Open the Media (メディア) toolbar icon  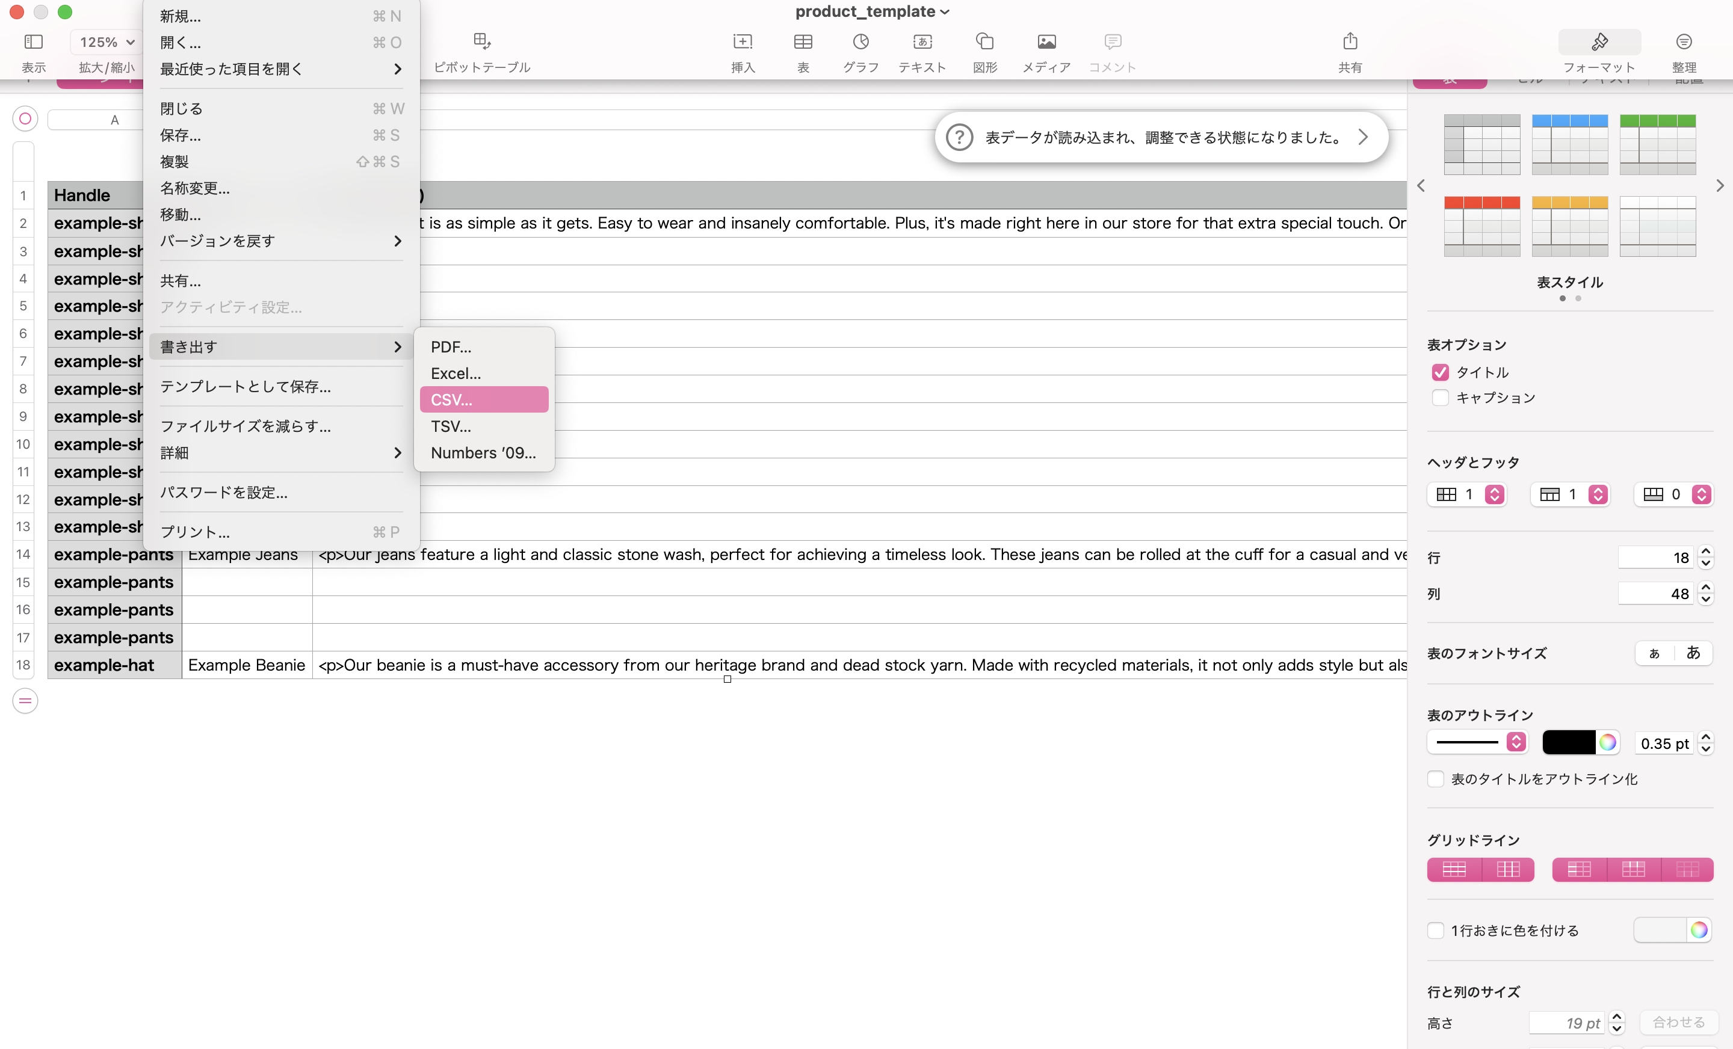point(1046,42)
